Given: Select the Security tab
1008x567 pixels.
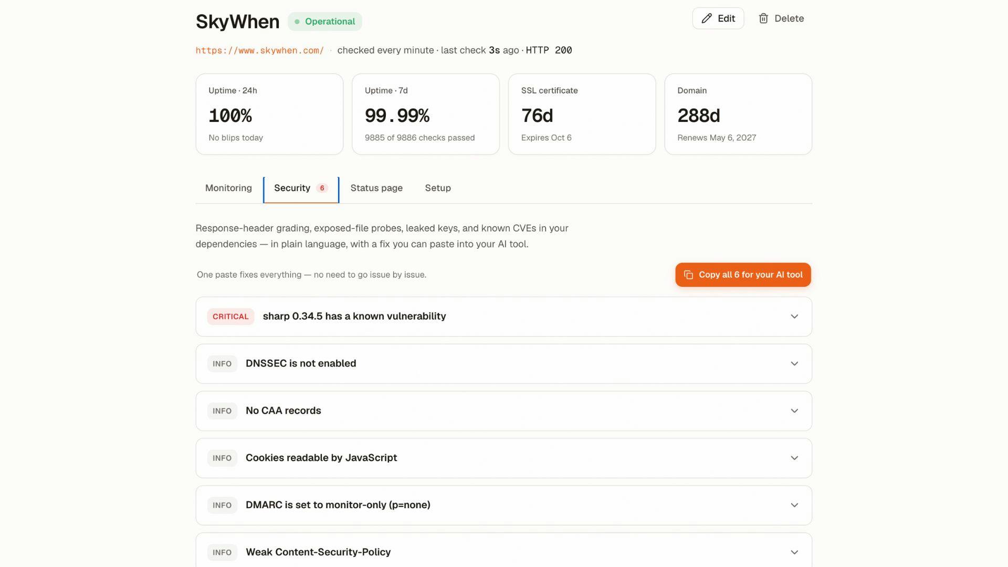Looking at the screenshot, I should 301,189.
